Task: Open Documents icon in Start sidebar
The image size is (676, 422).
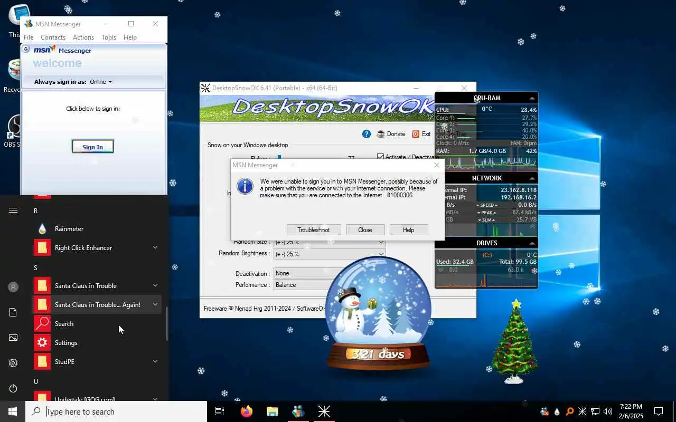Action: 13,312
